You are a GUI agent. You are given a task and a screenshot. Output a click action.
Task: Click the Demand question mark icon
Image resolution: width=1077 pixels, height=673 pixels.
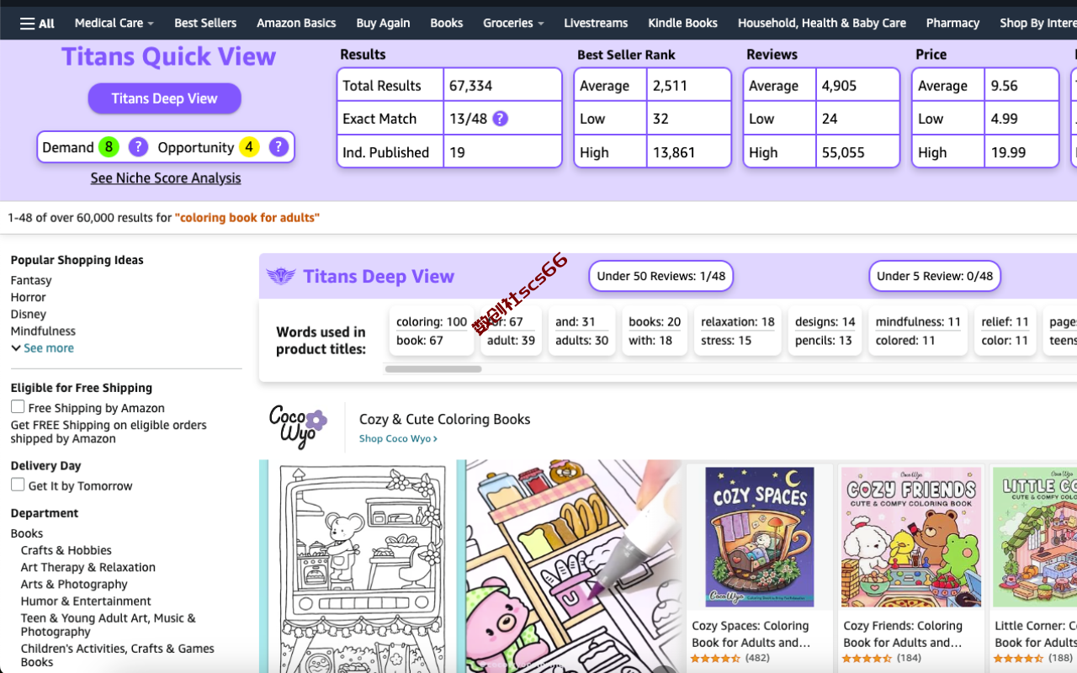pos(138,147)
